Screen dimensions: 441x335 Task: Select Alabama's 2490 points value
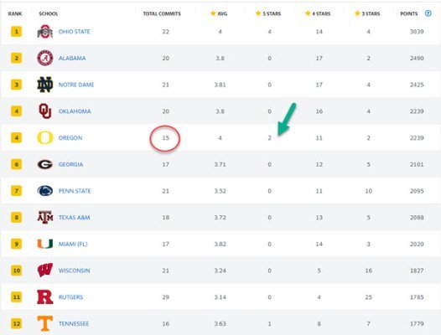pos(417,58)
